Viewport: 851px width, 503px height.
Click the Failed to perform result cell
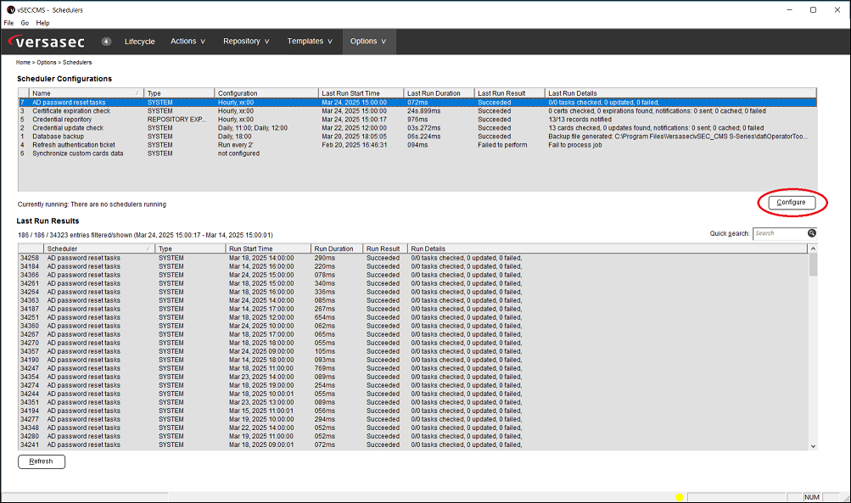[502, 145]
